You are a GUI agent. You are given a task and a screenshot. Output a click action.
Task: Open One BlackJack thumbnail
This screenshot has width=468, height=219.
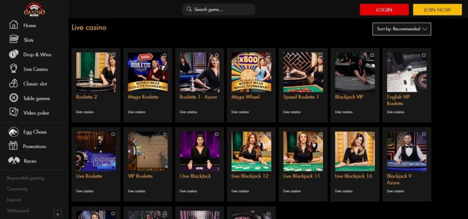pyautogui.click(x=199, y=151)
